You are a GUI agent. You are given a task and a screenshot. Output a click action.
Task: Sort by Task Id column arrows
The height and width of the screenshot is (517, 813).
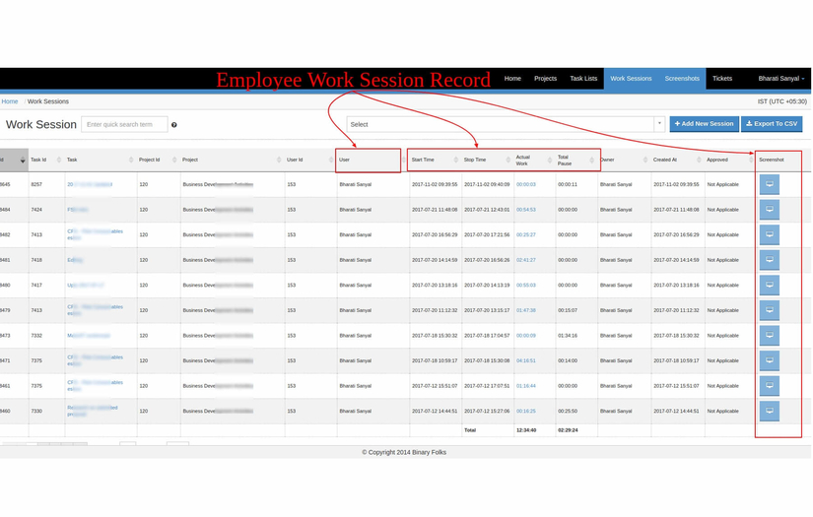coord(58,161)
